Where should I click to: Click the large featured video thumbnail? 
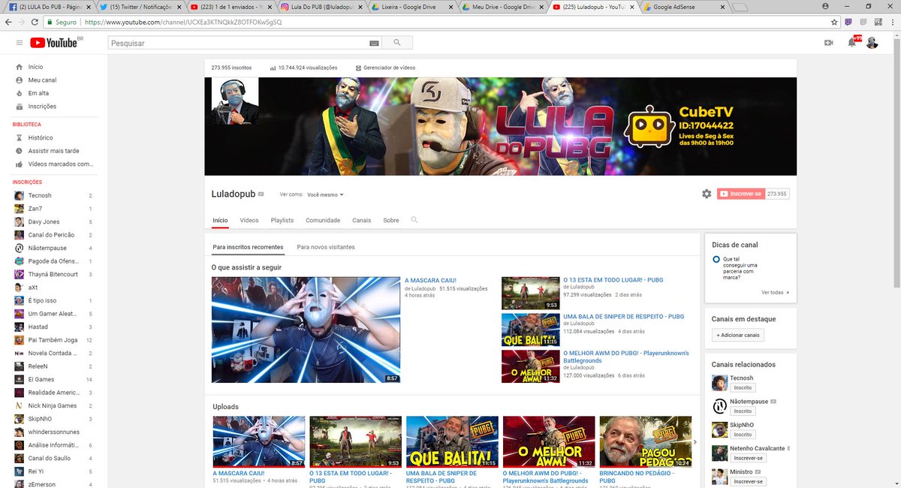(x=306, y=330)
